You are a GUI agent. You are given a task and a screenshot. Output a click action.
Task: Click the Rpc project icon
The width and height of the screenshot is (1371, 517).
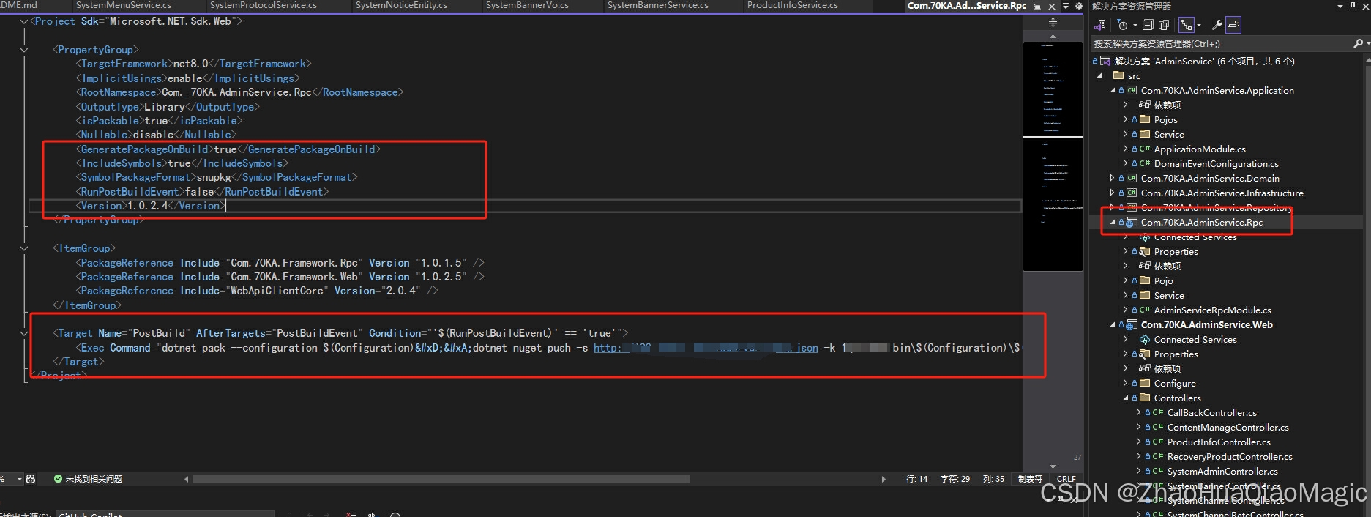coord(1132,222)
